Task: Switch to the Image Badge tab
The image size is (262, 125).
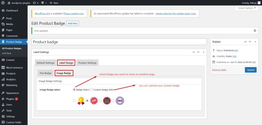Action: [x=64, y=73]
